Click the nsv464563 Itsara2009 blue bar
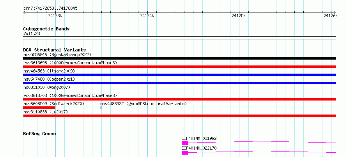The height and width of the screenshot is (157, 347). coord(179,75)
